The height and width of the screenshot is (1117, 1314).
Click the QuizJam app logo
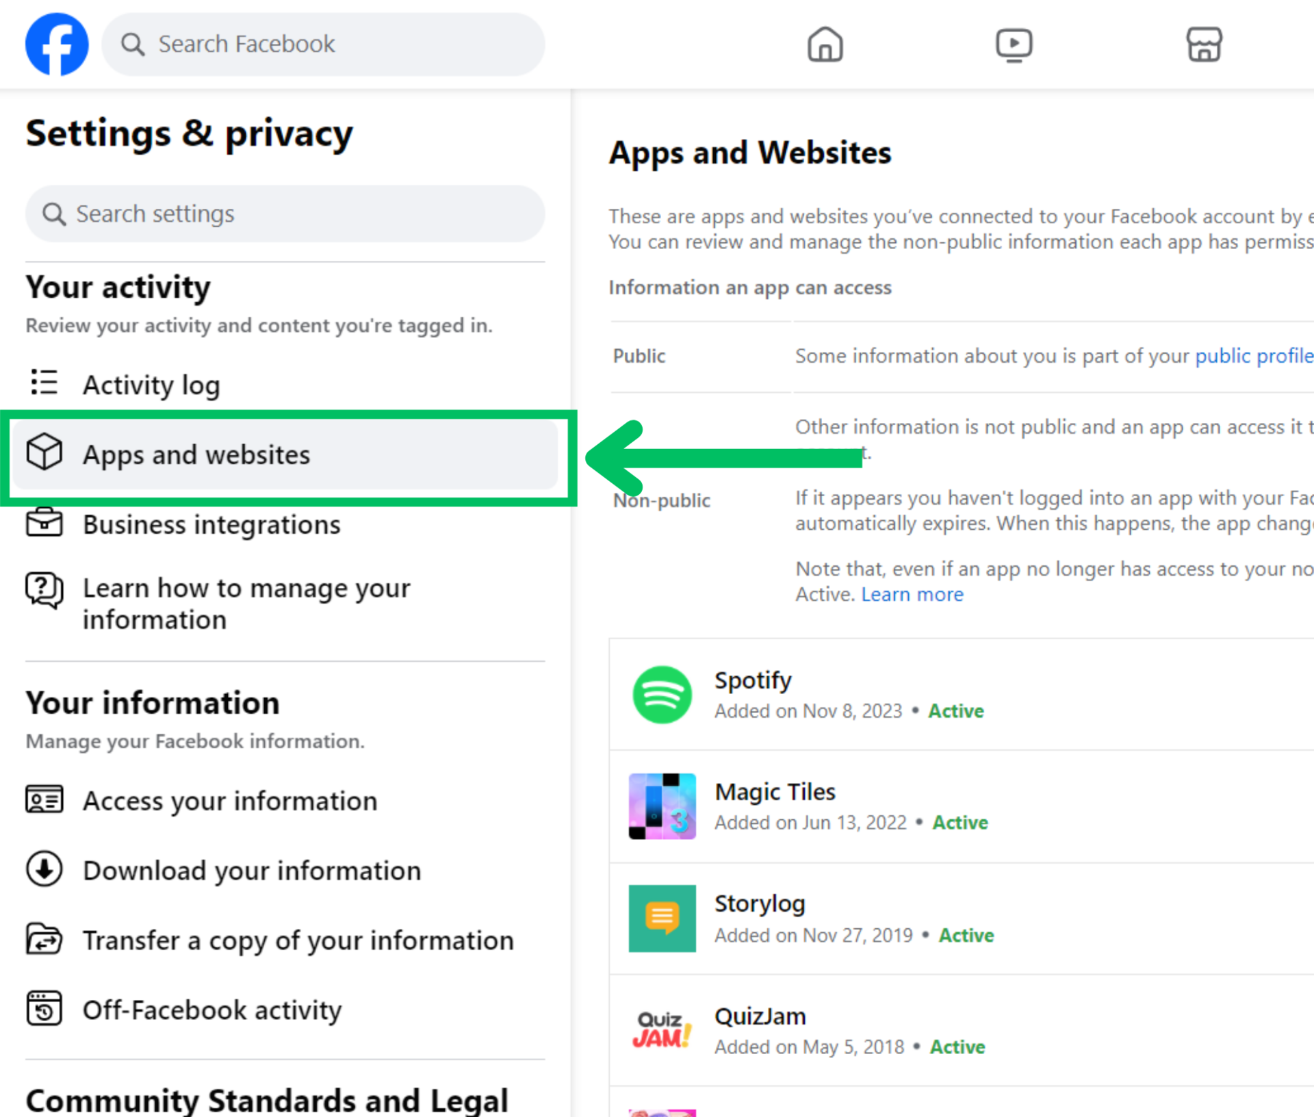pyautogui.click(x=662, y=1030)
